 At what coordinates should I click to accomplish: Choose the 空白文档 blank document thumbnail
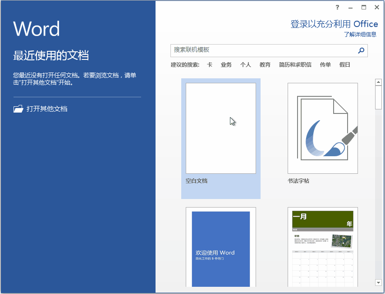(221, 128)
